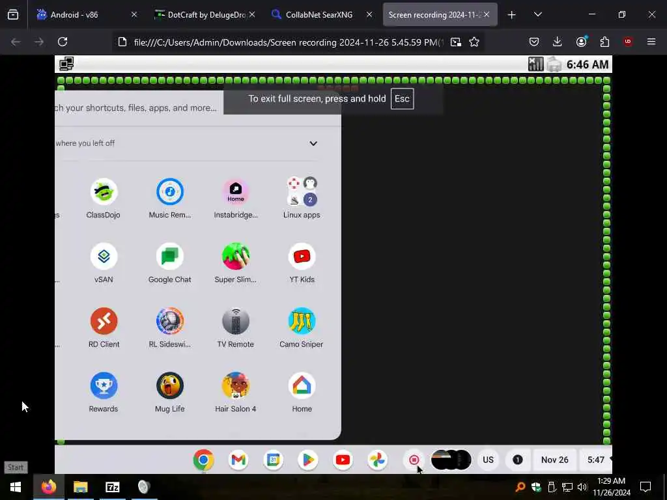Click the muted signal icon by 6:46 AM
Viewport: 667px width, 500px height.
pyautogui.click(x=535, y=64)
